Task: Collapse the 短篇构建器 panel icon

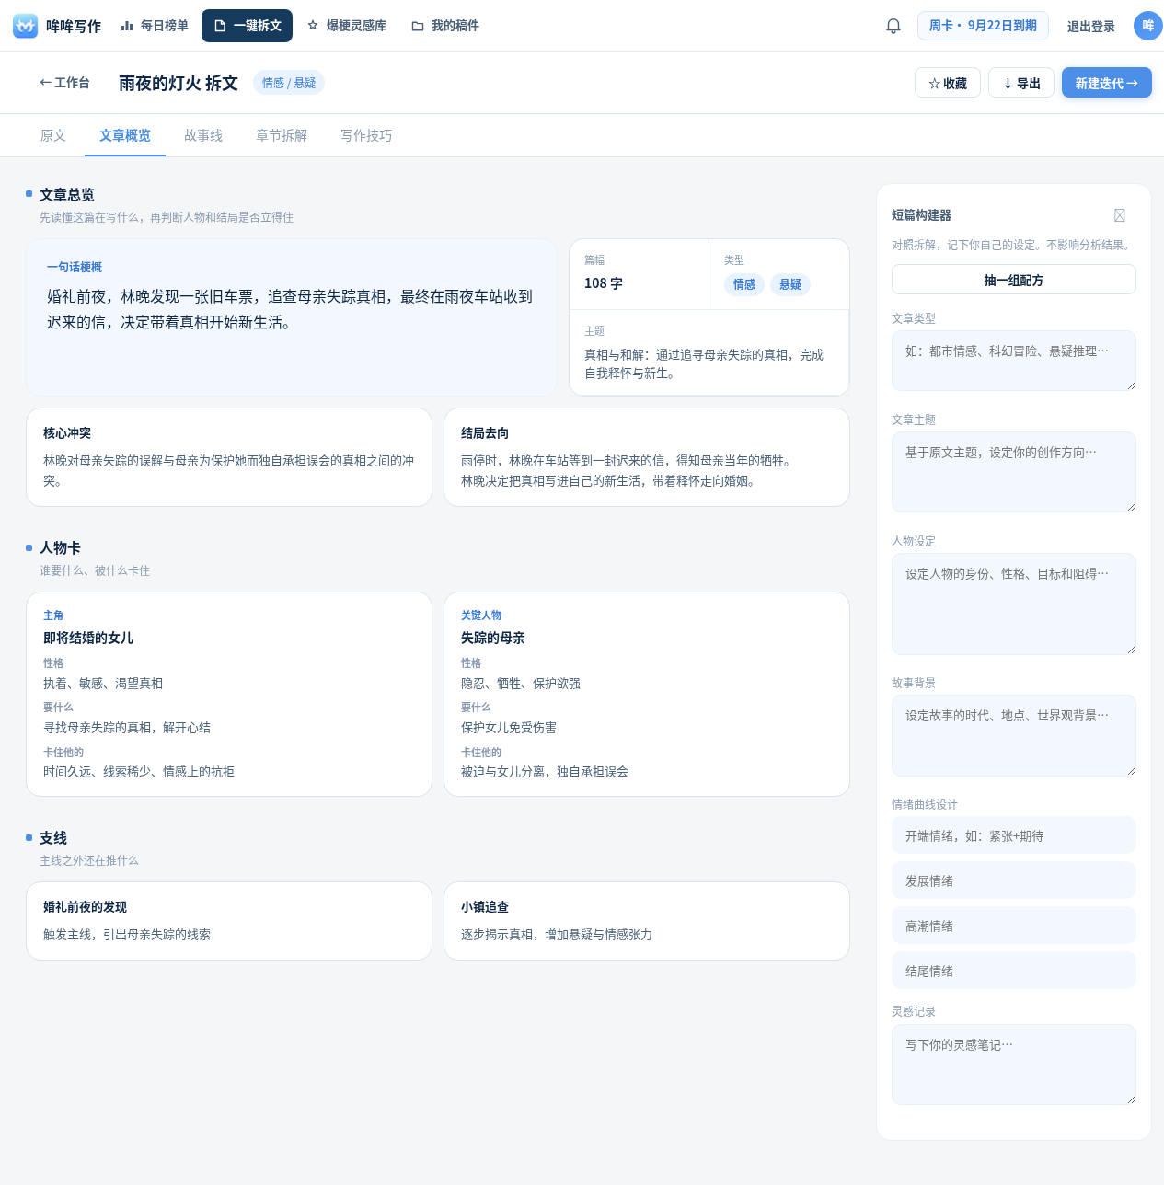Action: coord(1119,215)
